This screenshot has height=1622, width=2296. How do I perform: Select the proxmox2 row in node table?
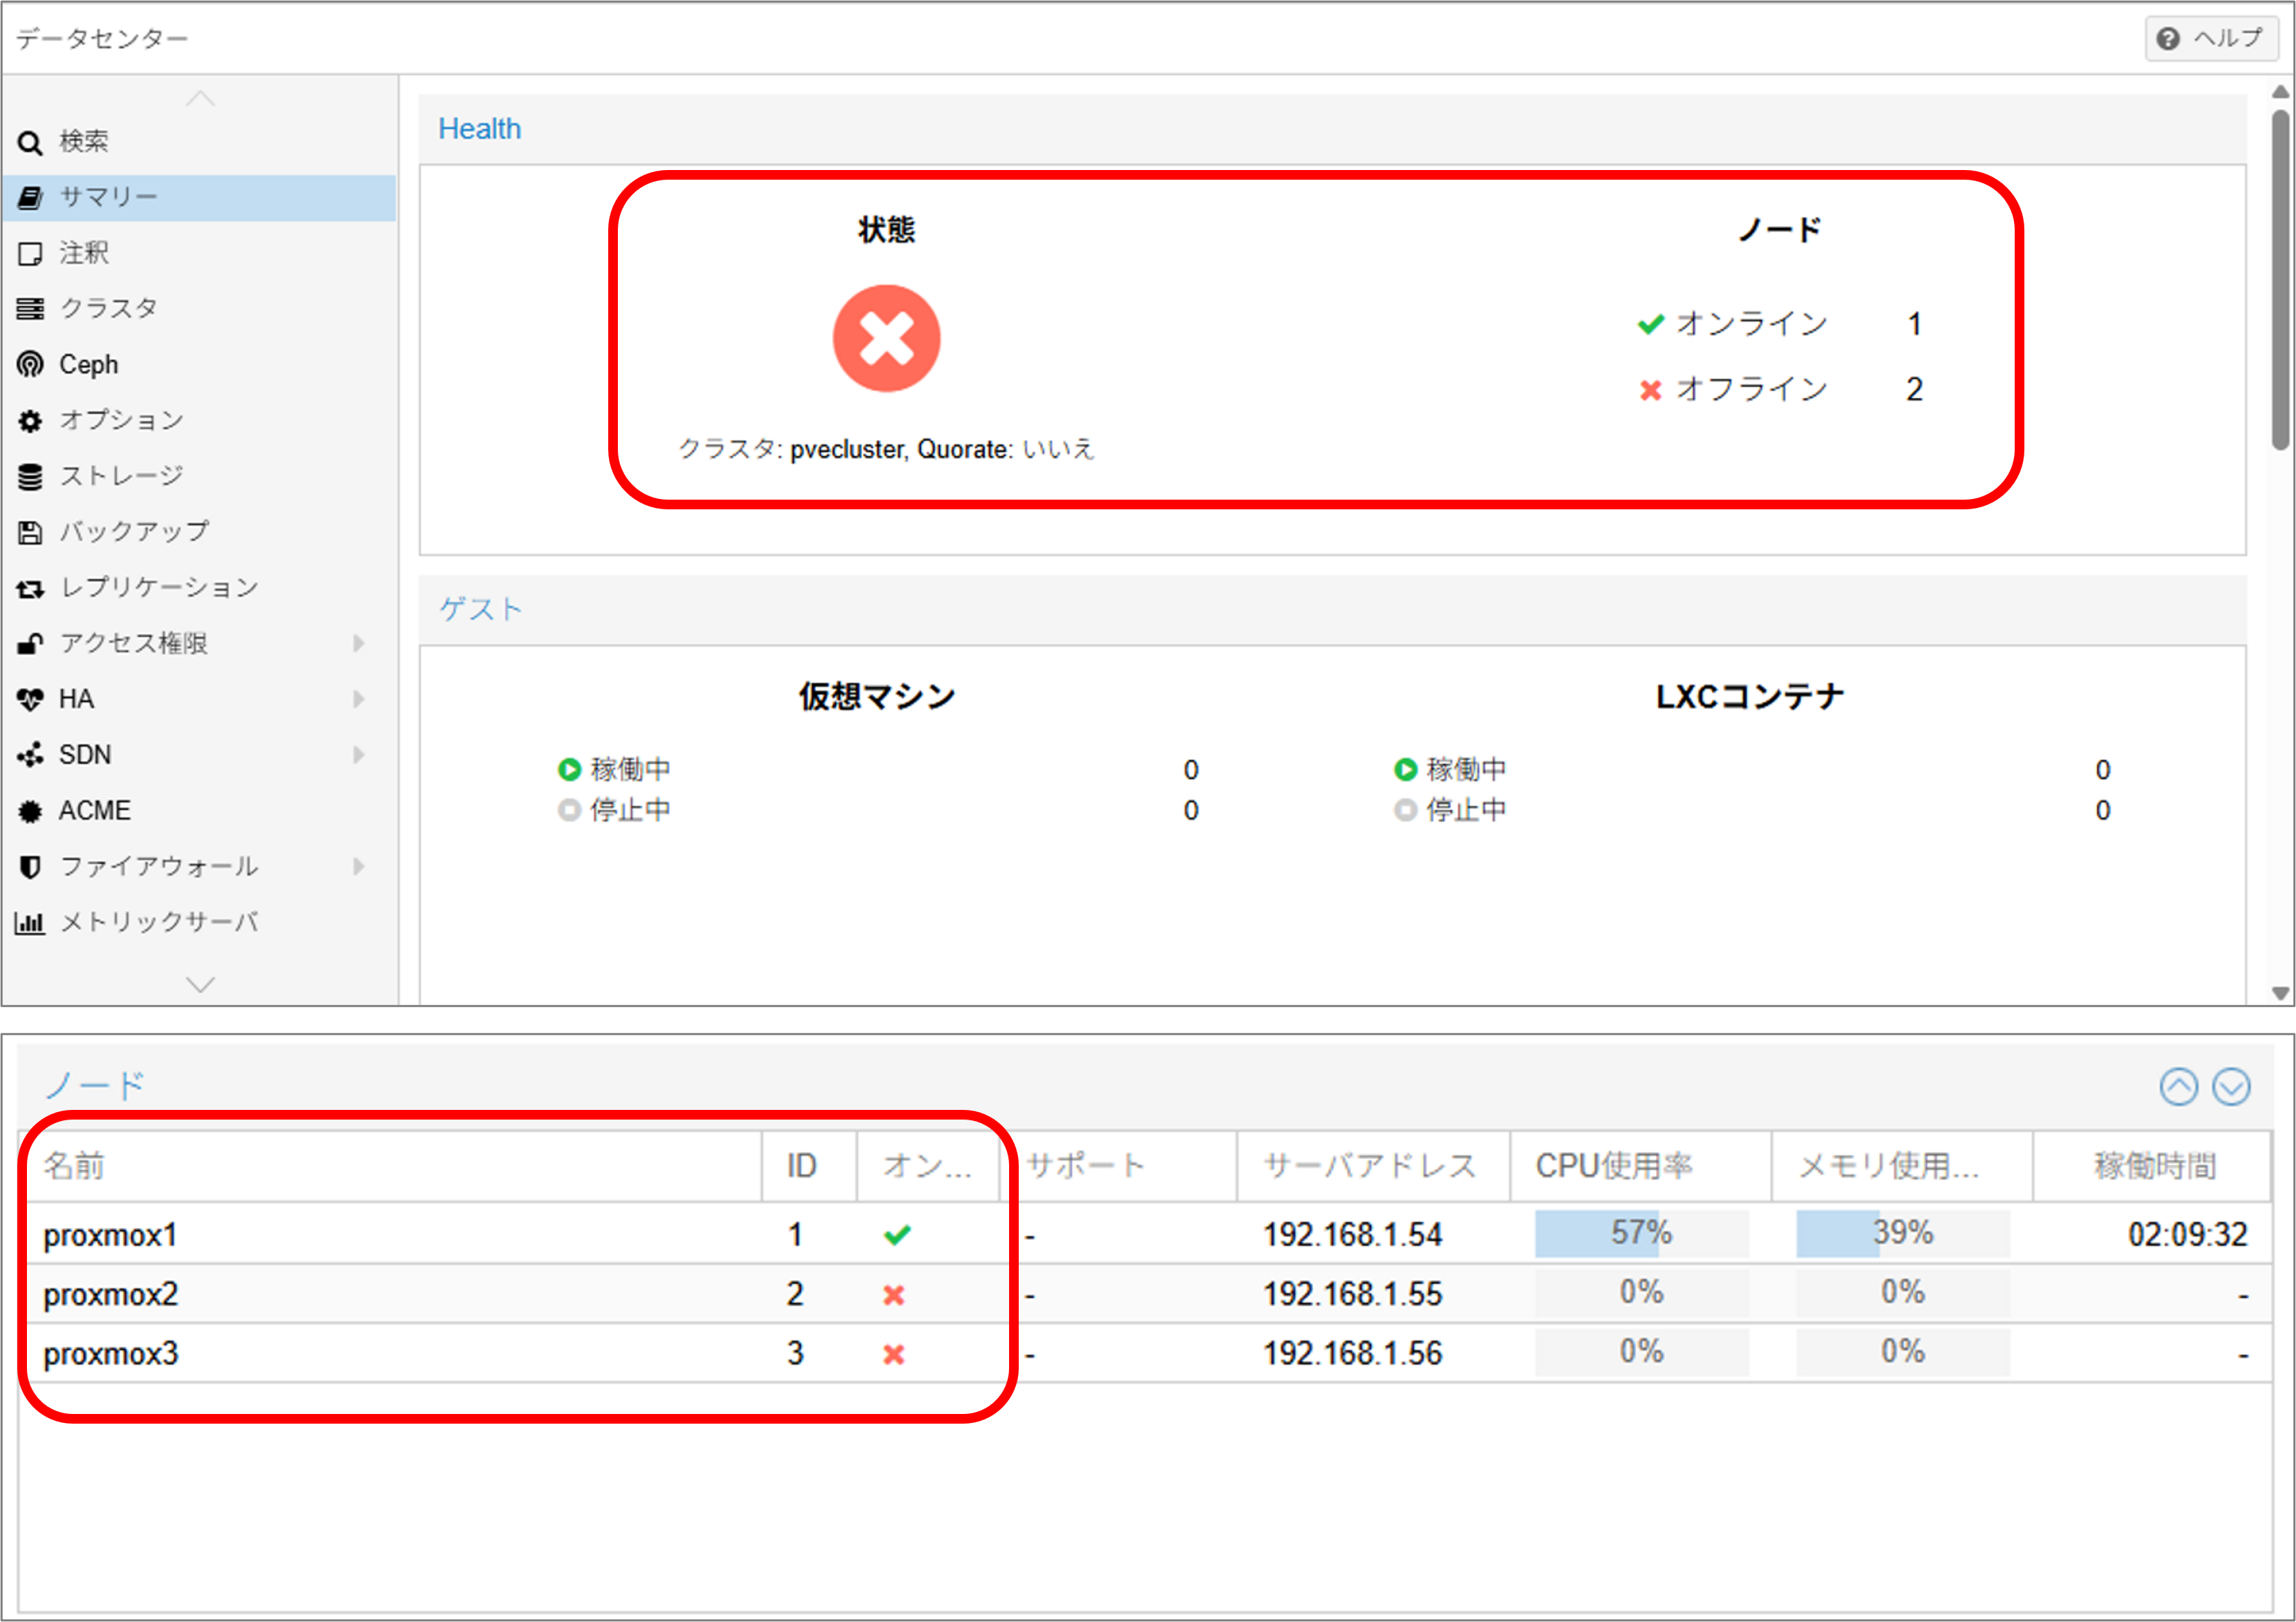coord(110,1294)
